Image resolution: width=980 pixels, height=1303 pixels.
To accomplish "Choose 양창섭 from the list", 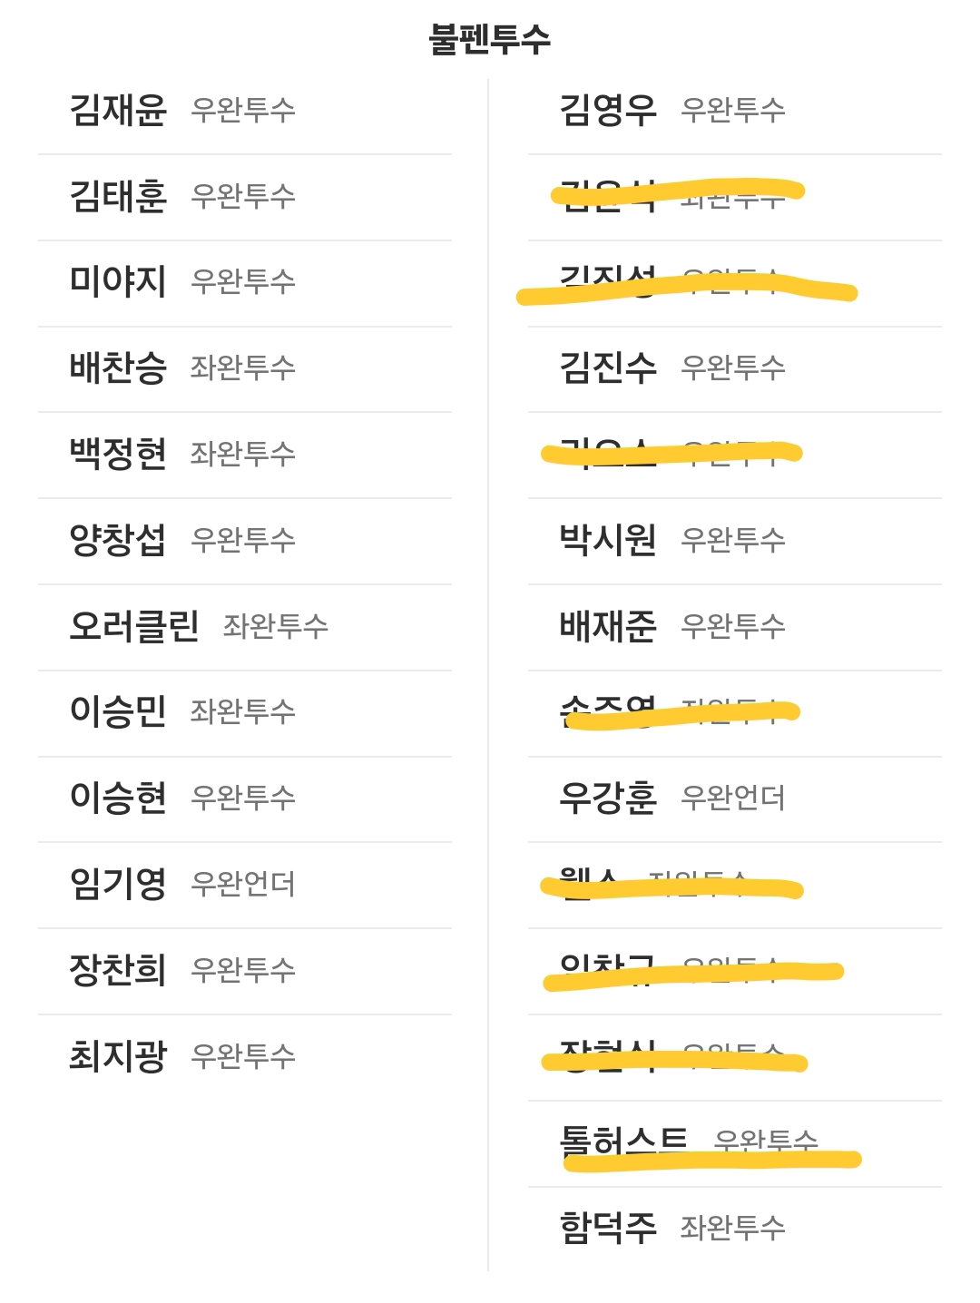I will 245,541.
